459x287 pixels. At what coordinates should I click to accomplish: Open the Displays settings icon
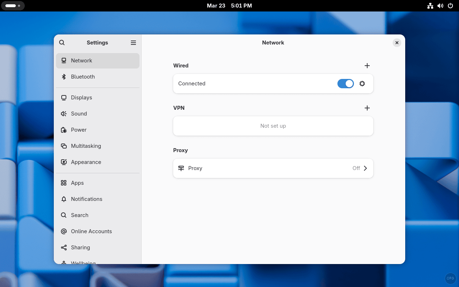(x=63, y=97)
